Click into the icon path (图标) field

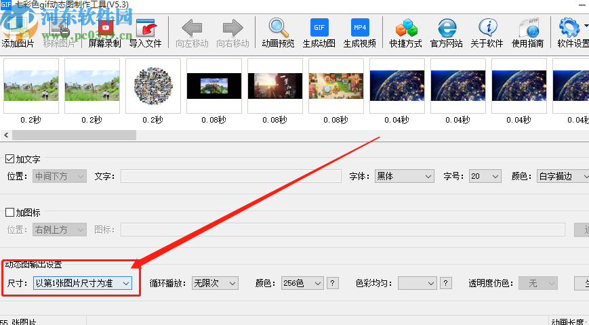343,230
